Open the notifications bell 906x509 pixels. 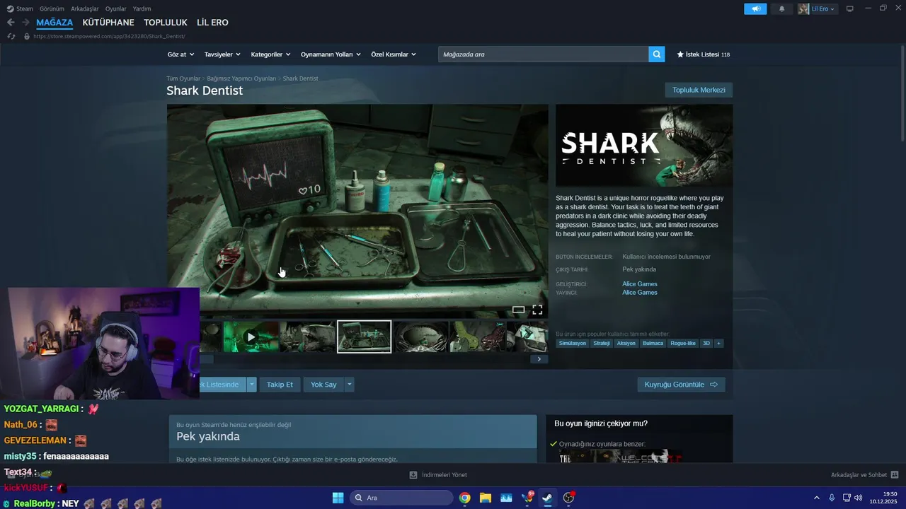782,8
